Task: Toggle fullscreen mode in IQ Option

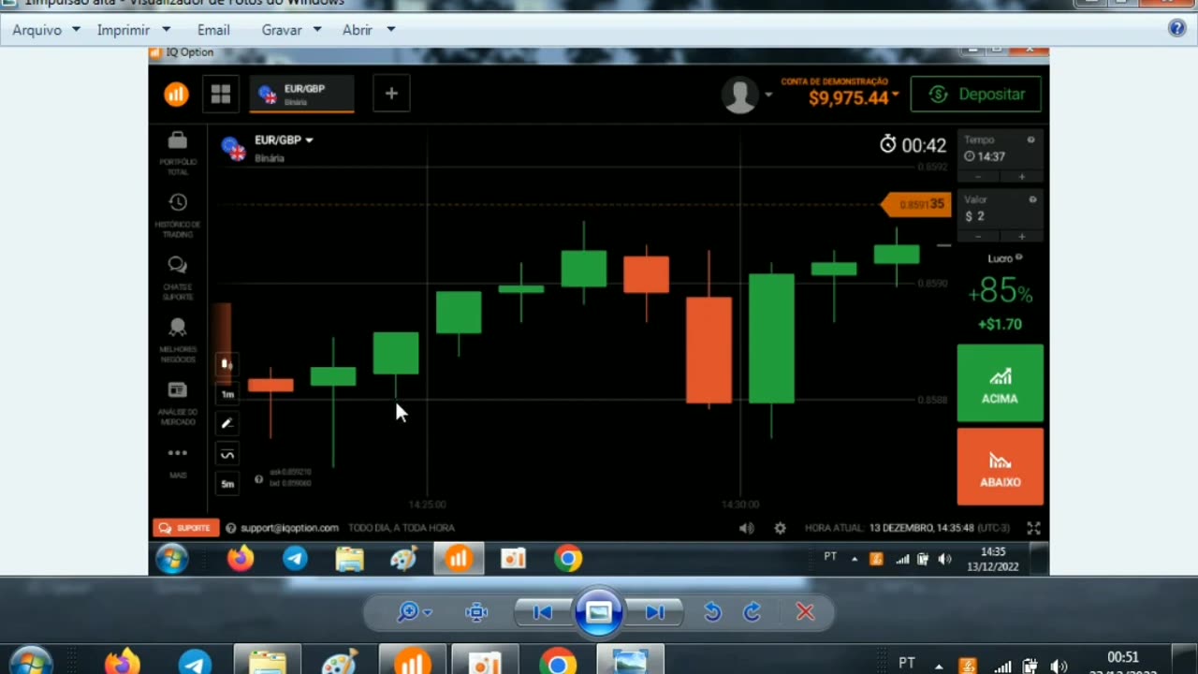Action: point(1033,528)
